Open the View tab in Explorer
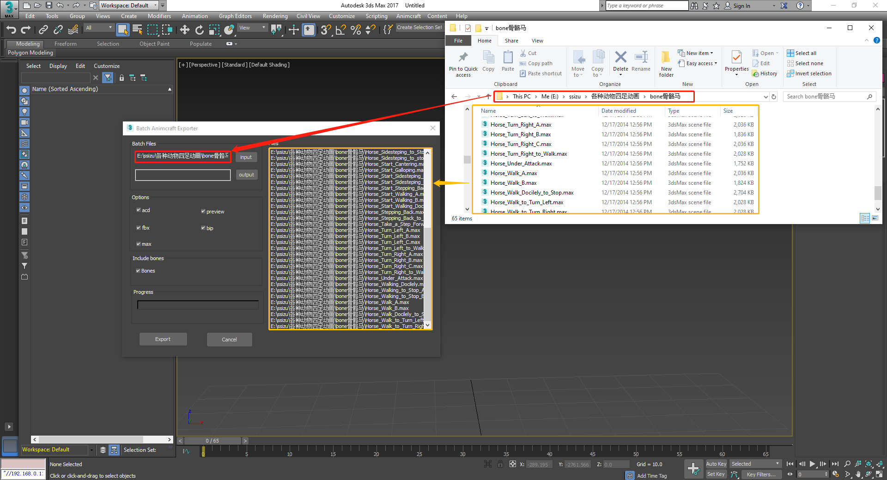This screenshot has height=480, width=887. point(537,41)
